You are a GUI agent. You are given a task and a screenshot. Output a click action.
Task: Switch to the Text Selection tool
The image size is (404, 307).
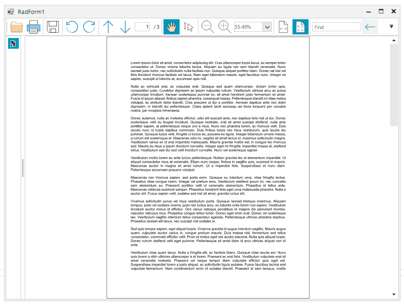click(188, 26)
